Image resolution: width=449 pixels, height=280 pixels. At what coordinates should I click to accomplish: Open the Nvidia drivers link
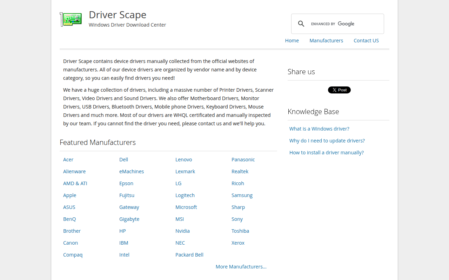tap(182, 231)
